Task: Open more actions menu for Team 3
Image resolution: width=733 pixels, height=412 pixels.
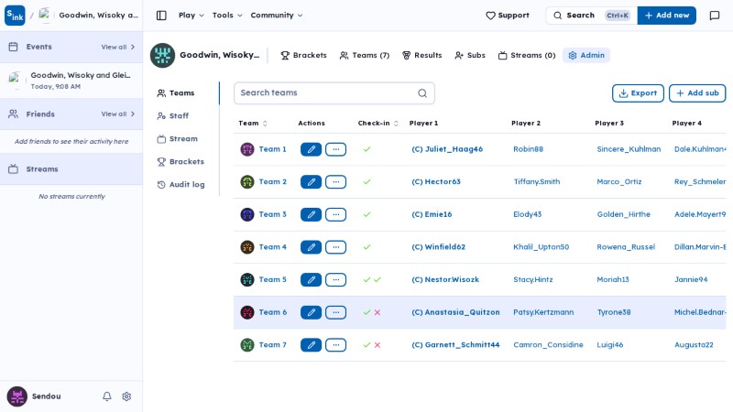Action: click(x=335, y=214)
